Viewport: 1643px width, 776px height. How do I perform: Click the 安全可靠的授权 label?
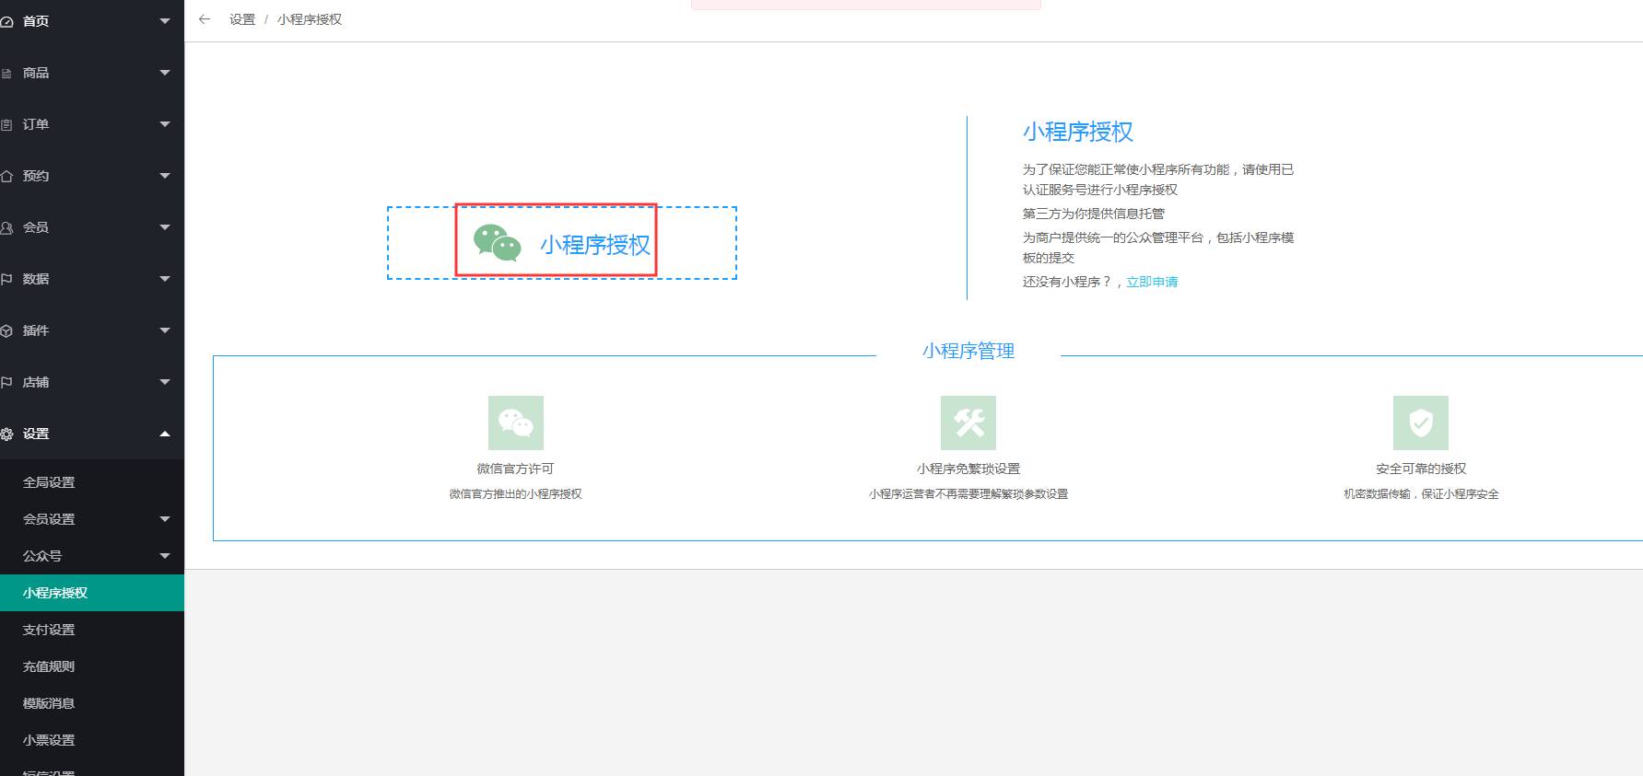1421,469
